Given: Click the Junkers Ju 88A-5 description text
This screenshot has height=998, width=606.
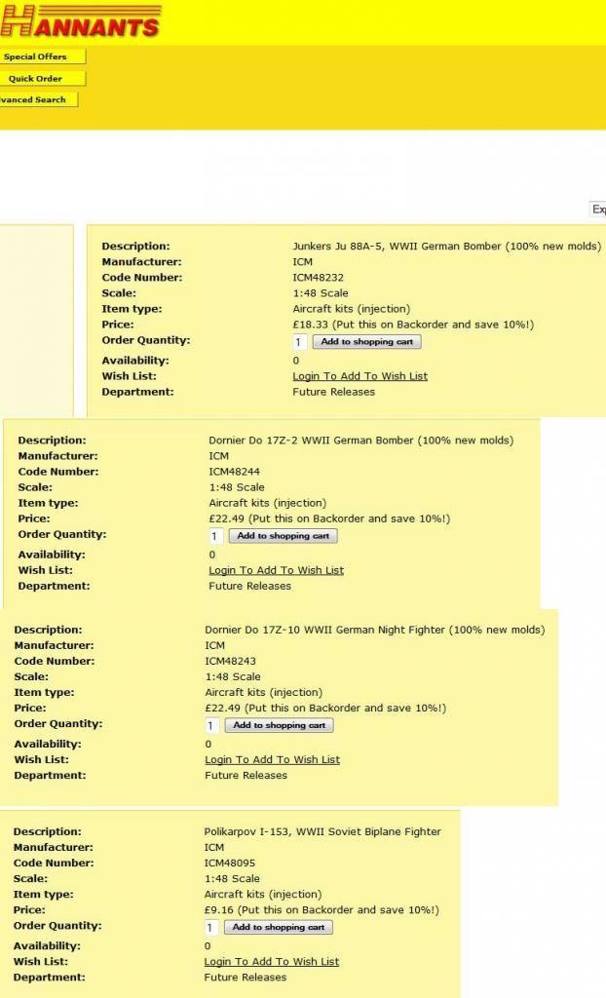Looking at the screenshot, I should click(x=446, y=247).
